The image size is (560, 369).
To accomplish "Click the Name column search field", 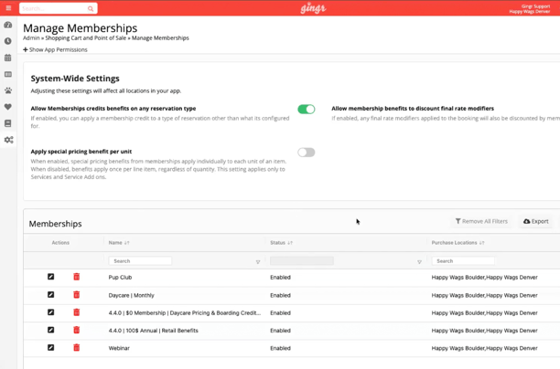I will [140, 261].
